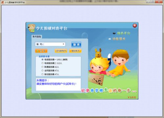Select 电信服务器二 112人 radio button
The height and width of the screenshot is (118, 164).
coord(43,63)
